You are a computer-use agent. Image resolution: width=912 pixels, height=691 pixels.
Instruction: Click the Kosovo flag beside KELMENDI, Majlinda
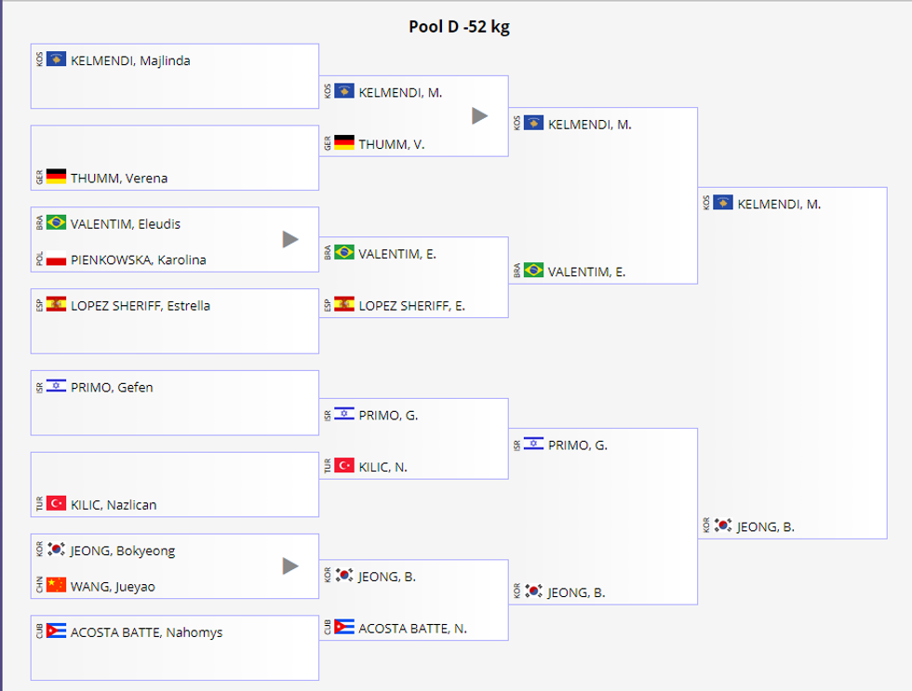coord(56,60)
